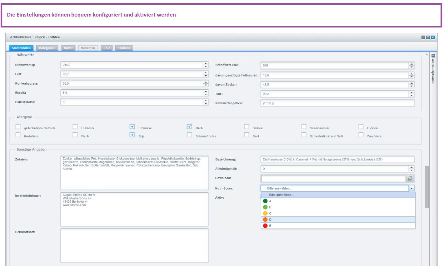The height and width of the screenshot is (266, 444).
Task: Tick the Schalenfrüchte checkbox
Action: [190, 135]
